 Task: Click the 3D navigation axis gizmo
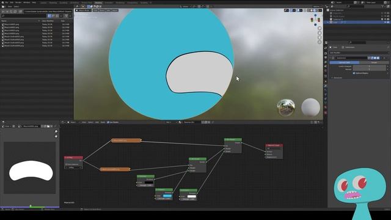click(315, 20)
